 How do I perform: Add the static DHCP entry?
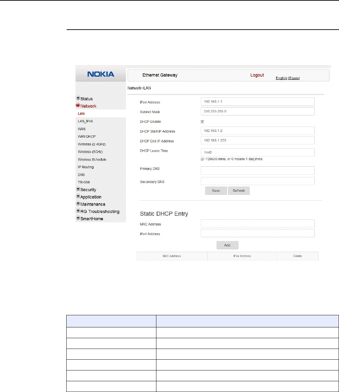(227, 245)
